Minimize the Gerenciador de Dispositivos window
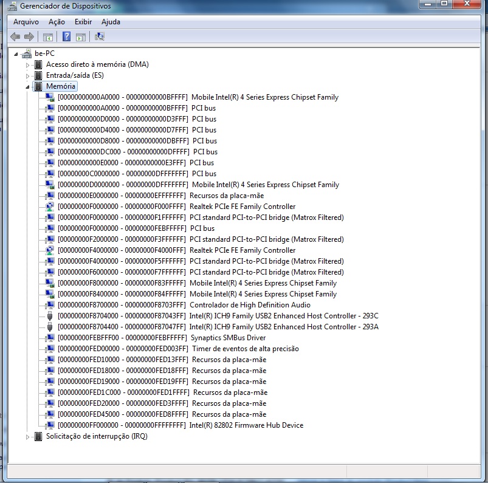This screenshot has height=483, width=488. click(x=428, y=4)
